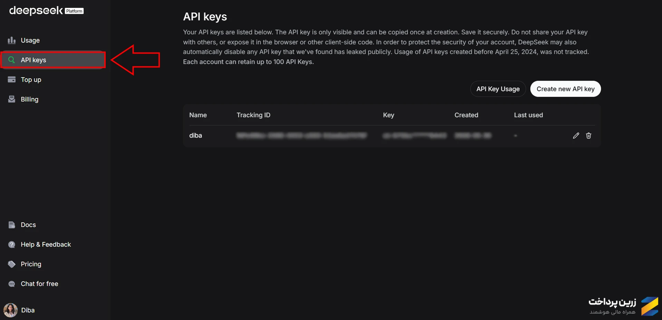Click the Tracking ID column header
This screenshot has height=320, width=662.
click(253, 115)
